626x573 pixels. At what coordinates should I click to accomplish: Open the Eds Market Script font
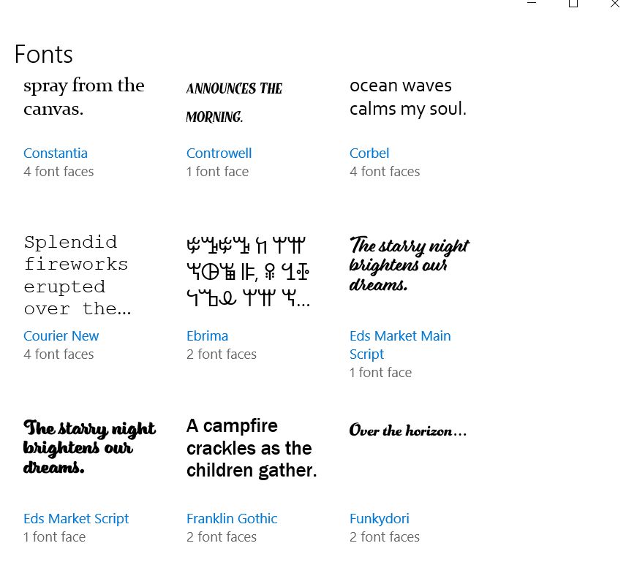point(76,518)
